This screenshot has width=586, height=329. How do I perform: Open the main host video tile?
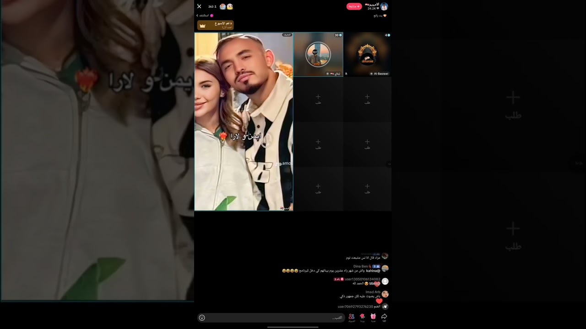pos(244,122)
